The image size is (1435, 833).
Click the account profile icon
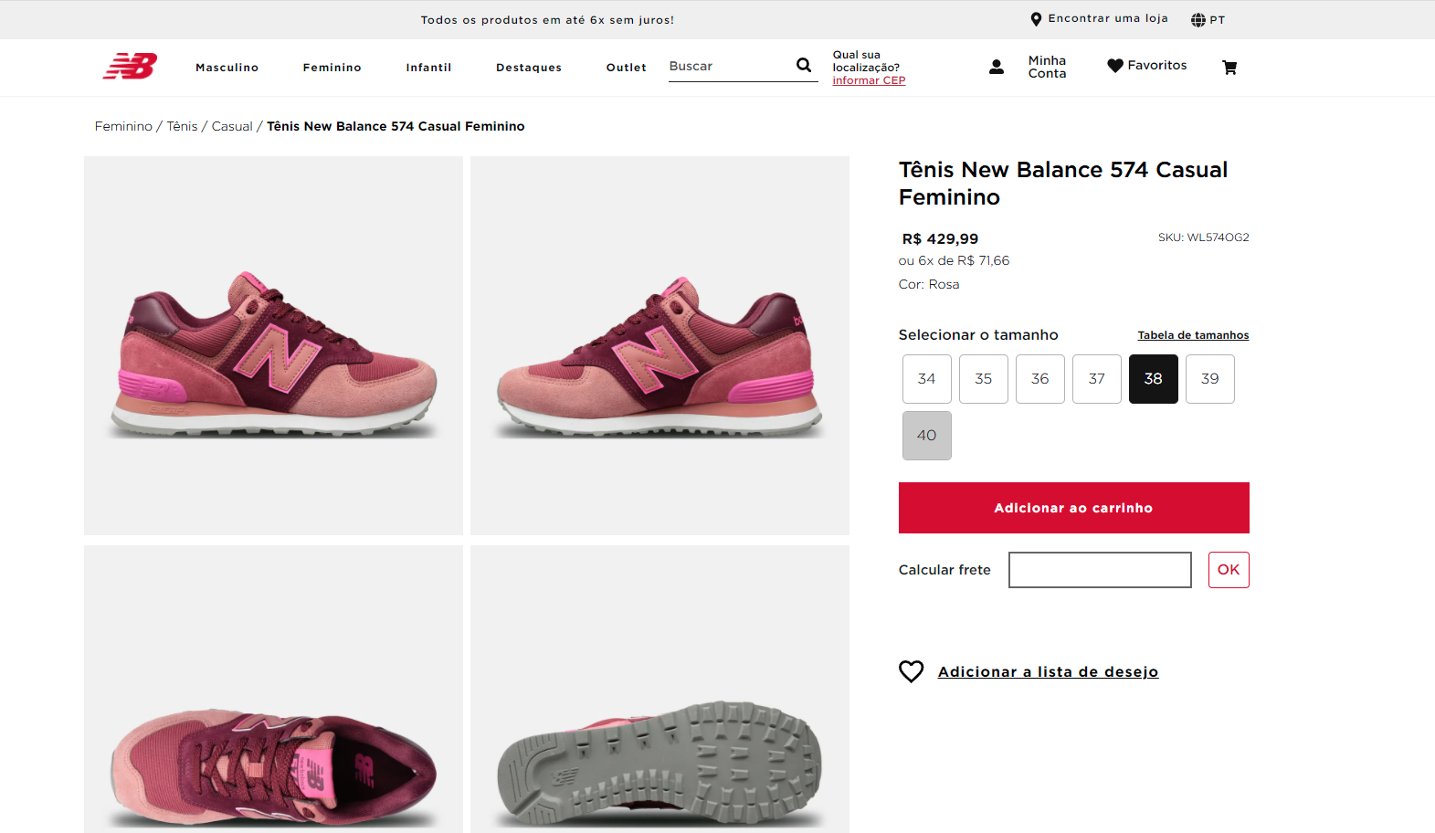(x=997, y=67)
